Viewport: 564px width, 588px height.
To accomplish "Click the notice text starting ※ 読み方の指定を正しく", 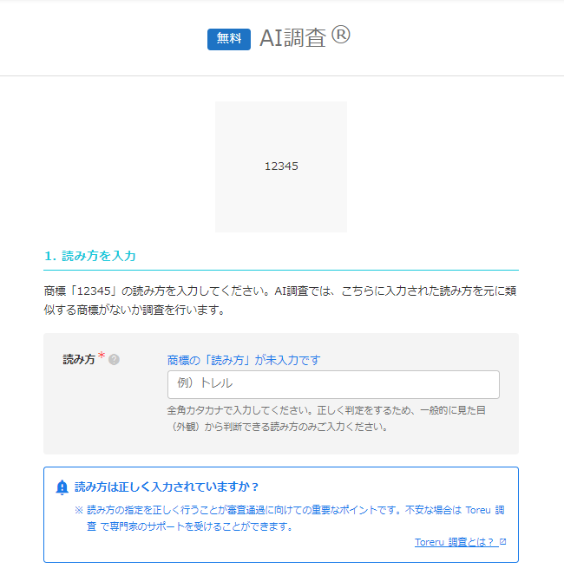I will [289, 519].
